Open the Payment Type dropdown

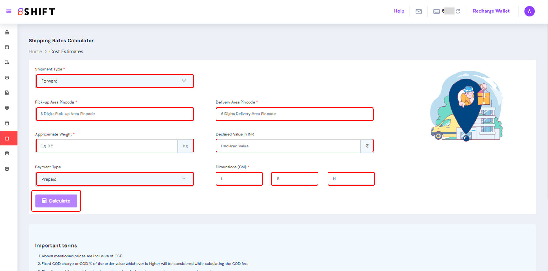(x=115, y=179)
